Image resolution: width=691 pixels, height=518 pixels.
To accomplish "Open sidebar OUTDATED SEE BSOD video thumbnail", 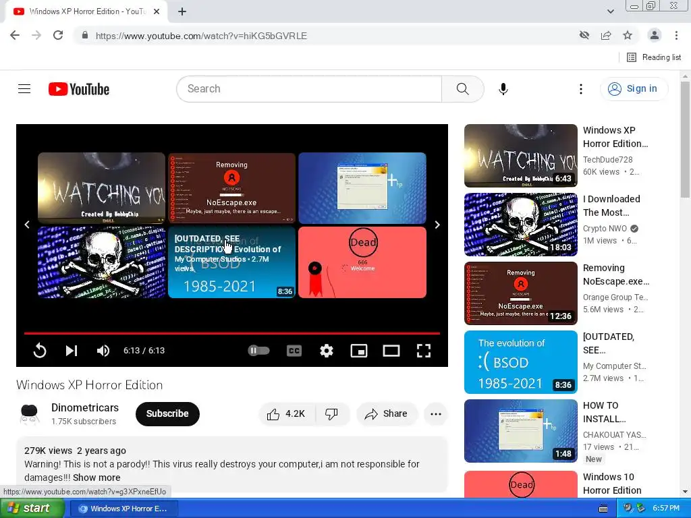I will [521, 362].
